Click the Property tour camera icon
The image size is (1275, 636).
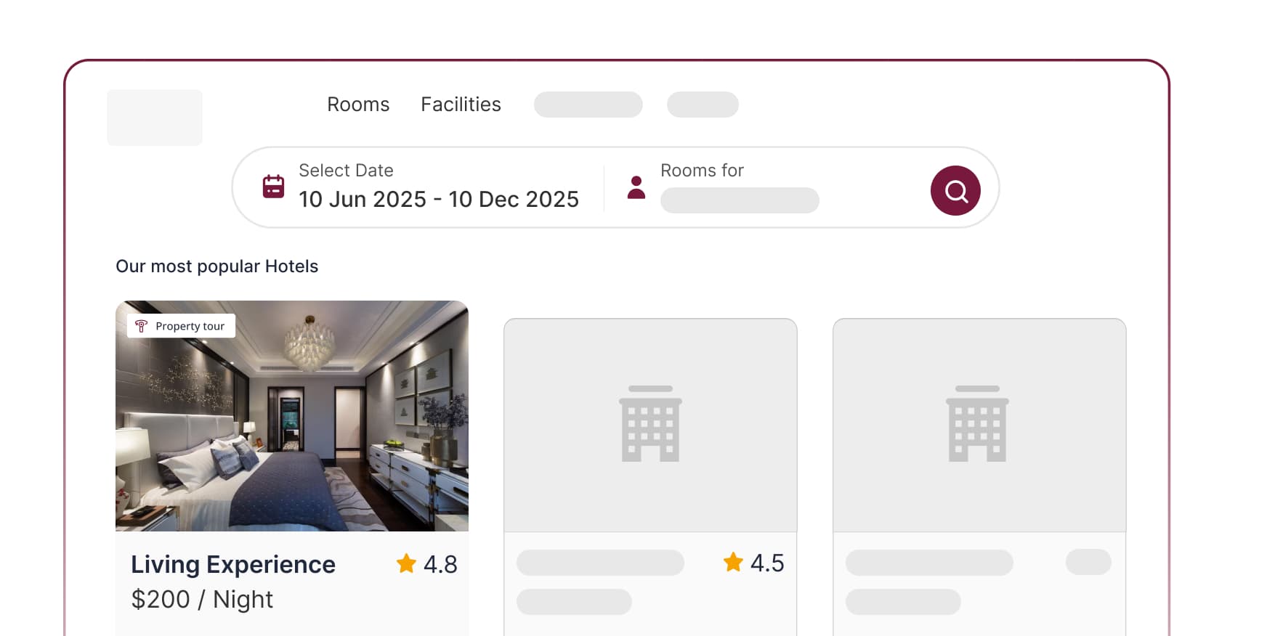[x=142, y=326]
